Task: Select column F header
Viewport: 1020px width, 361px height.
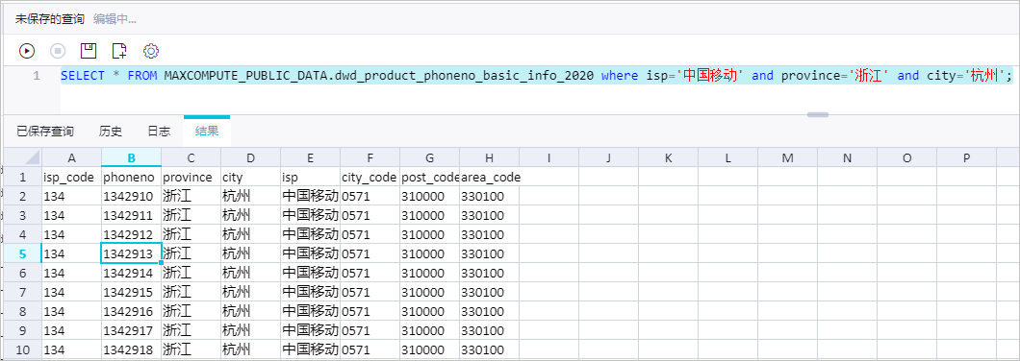Action: 370,157
